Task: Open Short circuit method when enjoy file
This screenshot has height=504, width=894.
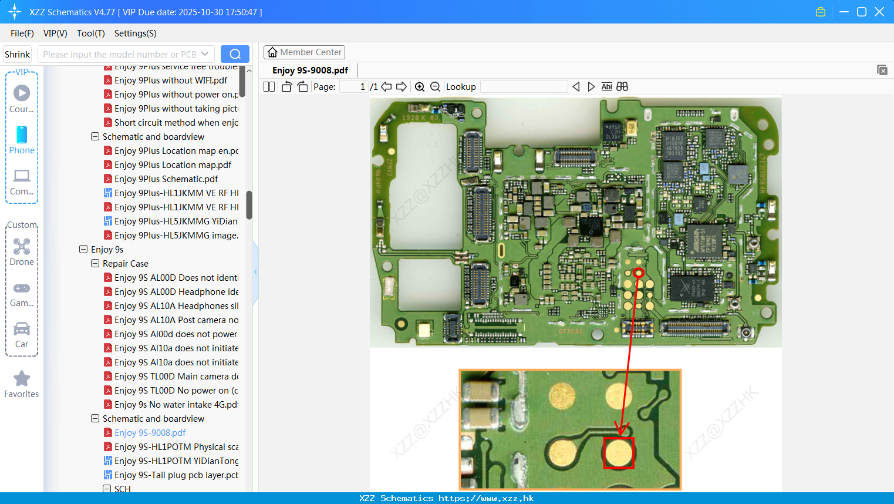Action: pyautogui.click(x=171, y=122)
